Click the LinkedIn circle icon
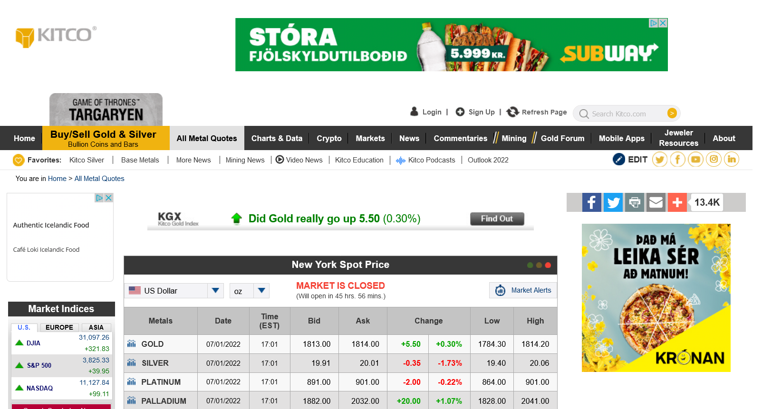This screenshot has height=409, width=762. tap(732, 160)
